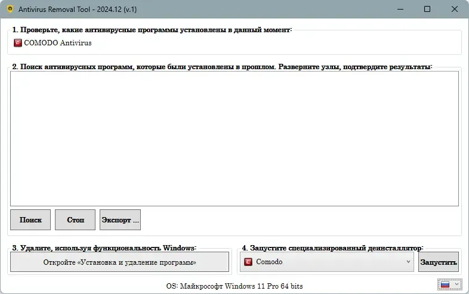This screenshot has height=294, width=469.
Task: Click the section 1 heading about installed antivirus
Action: click(152, 30)
